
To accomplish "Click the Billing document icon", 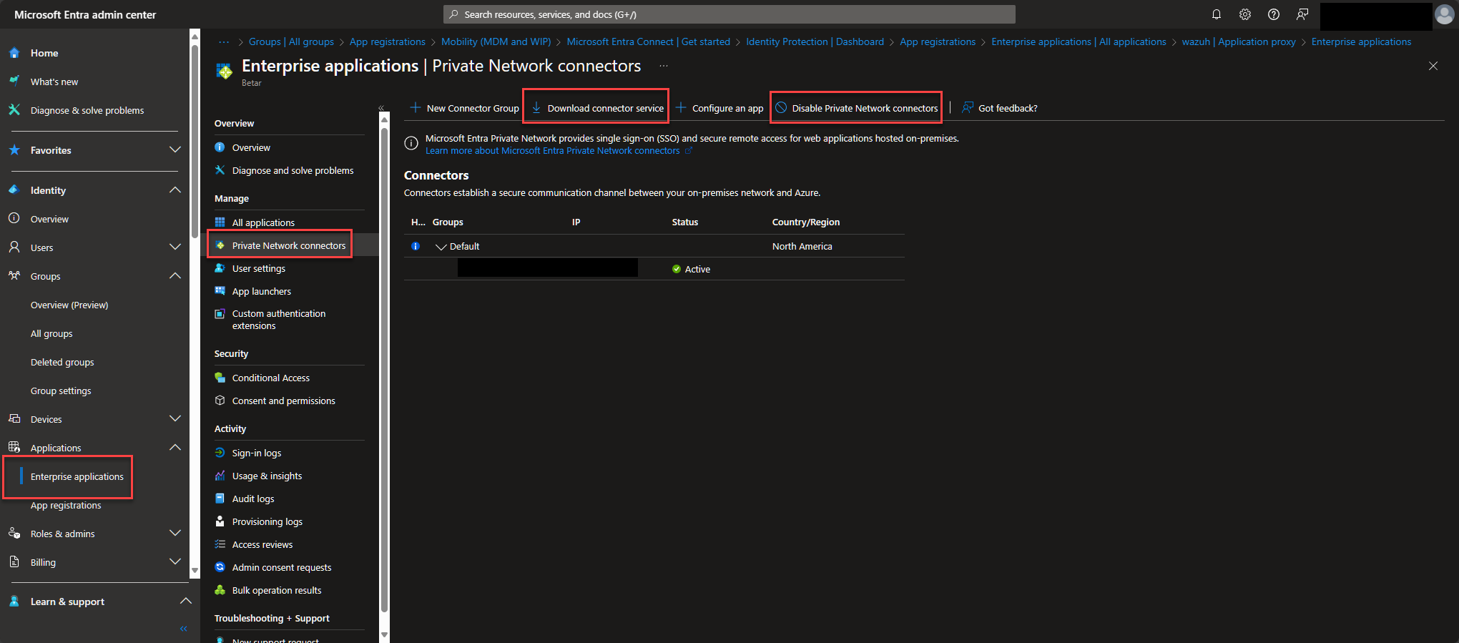I will point(14,561).
